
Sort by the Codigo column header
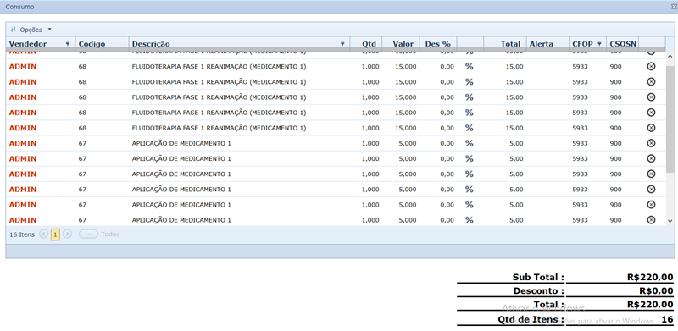92,44
